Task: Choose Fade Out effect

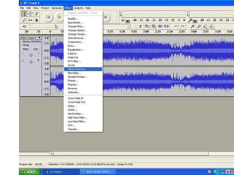Action: (x=83, y=58)
